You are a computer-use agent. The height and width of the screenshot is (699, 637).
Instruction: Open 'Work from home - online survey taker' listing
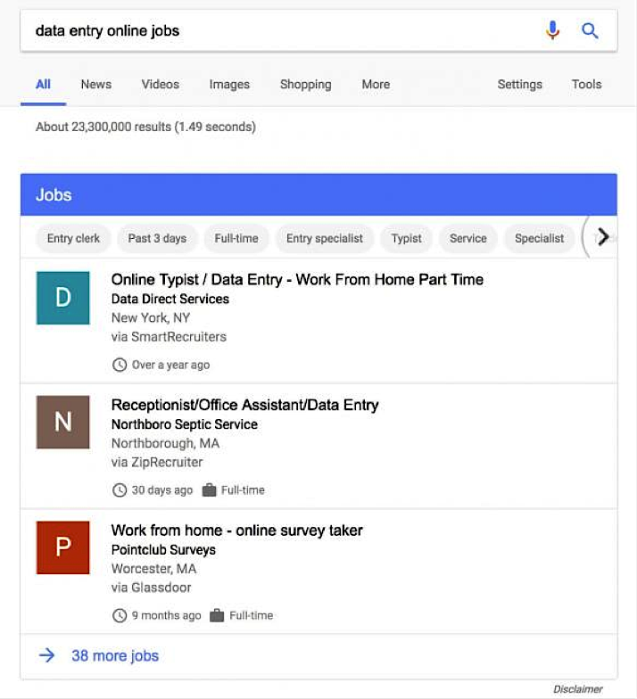(237, 530)
